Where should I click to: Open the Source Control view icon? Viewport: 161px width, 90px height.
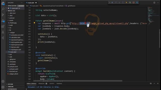tap(3, 15)
